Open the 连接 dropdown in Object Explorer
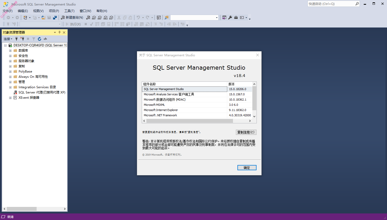The height and width of the screenshot is (220, 387). click(x=8, y=39)
